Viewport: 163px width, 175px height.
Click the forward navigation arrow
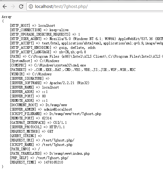click(x=13, y=6)
